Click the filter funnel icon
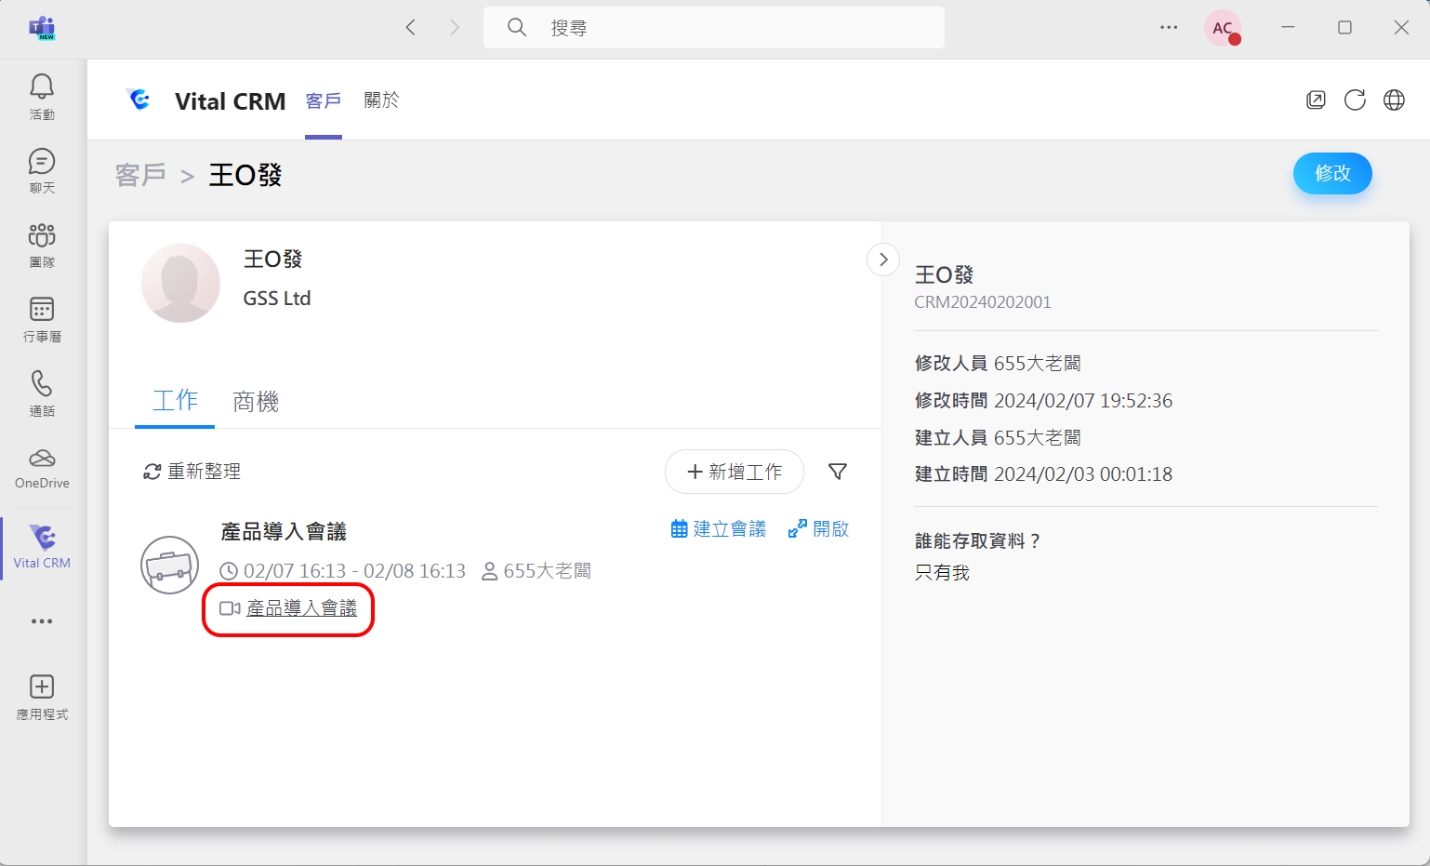Viewport: 1430px width, 866px height. tap(837, 473)
